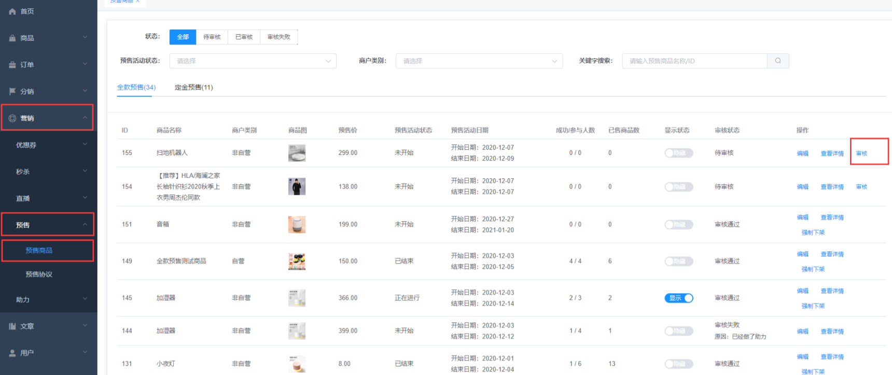Screen dimensions: 892x375
Task: Click the 审核失败 status text for product 144
Action: (727, 325)
